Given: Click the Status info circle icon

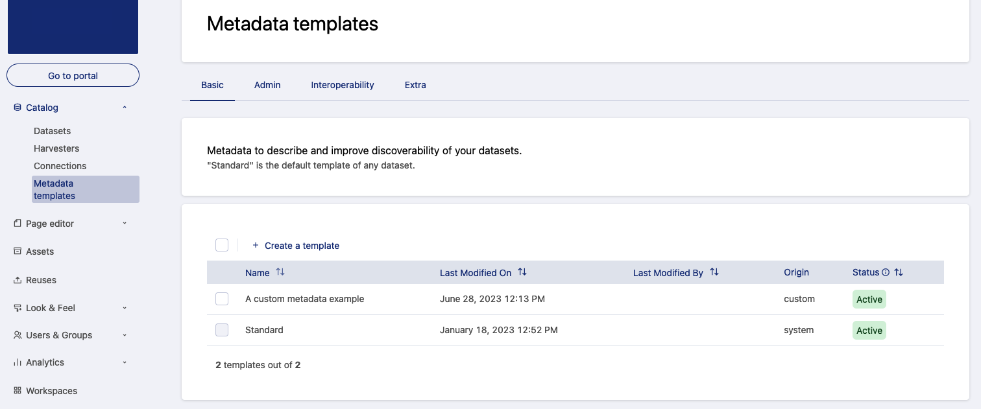Looking at the screenshot, I should click(886, 273).
